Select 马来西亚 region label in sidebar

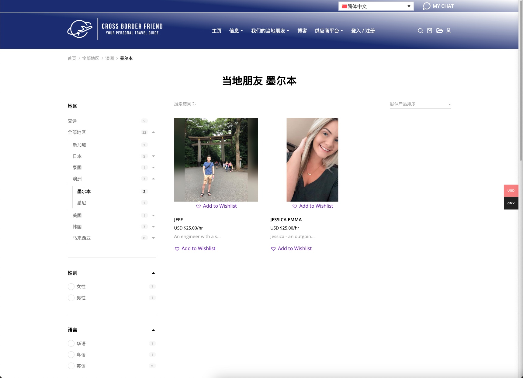pyautogui.click(x=81, y=238)
